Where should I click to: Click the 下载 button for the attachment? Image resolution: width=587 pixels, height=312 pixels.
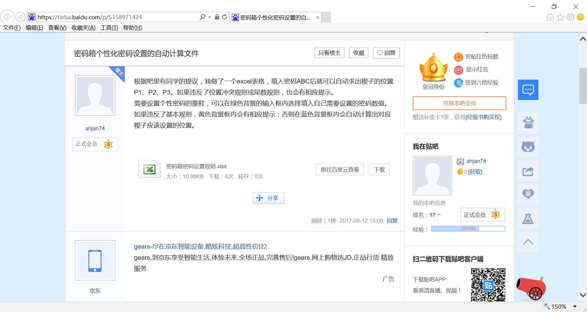379,169
